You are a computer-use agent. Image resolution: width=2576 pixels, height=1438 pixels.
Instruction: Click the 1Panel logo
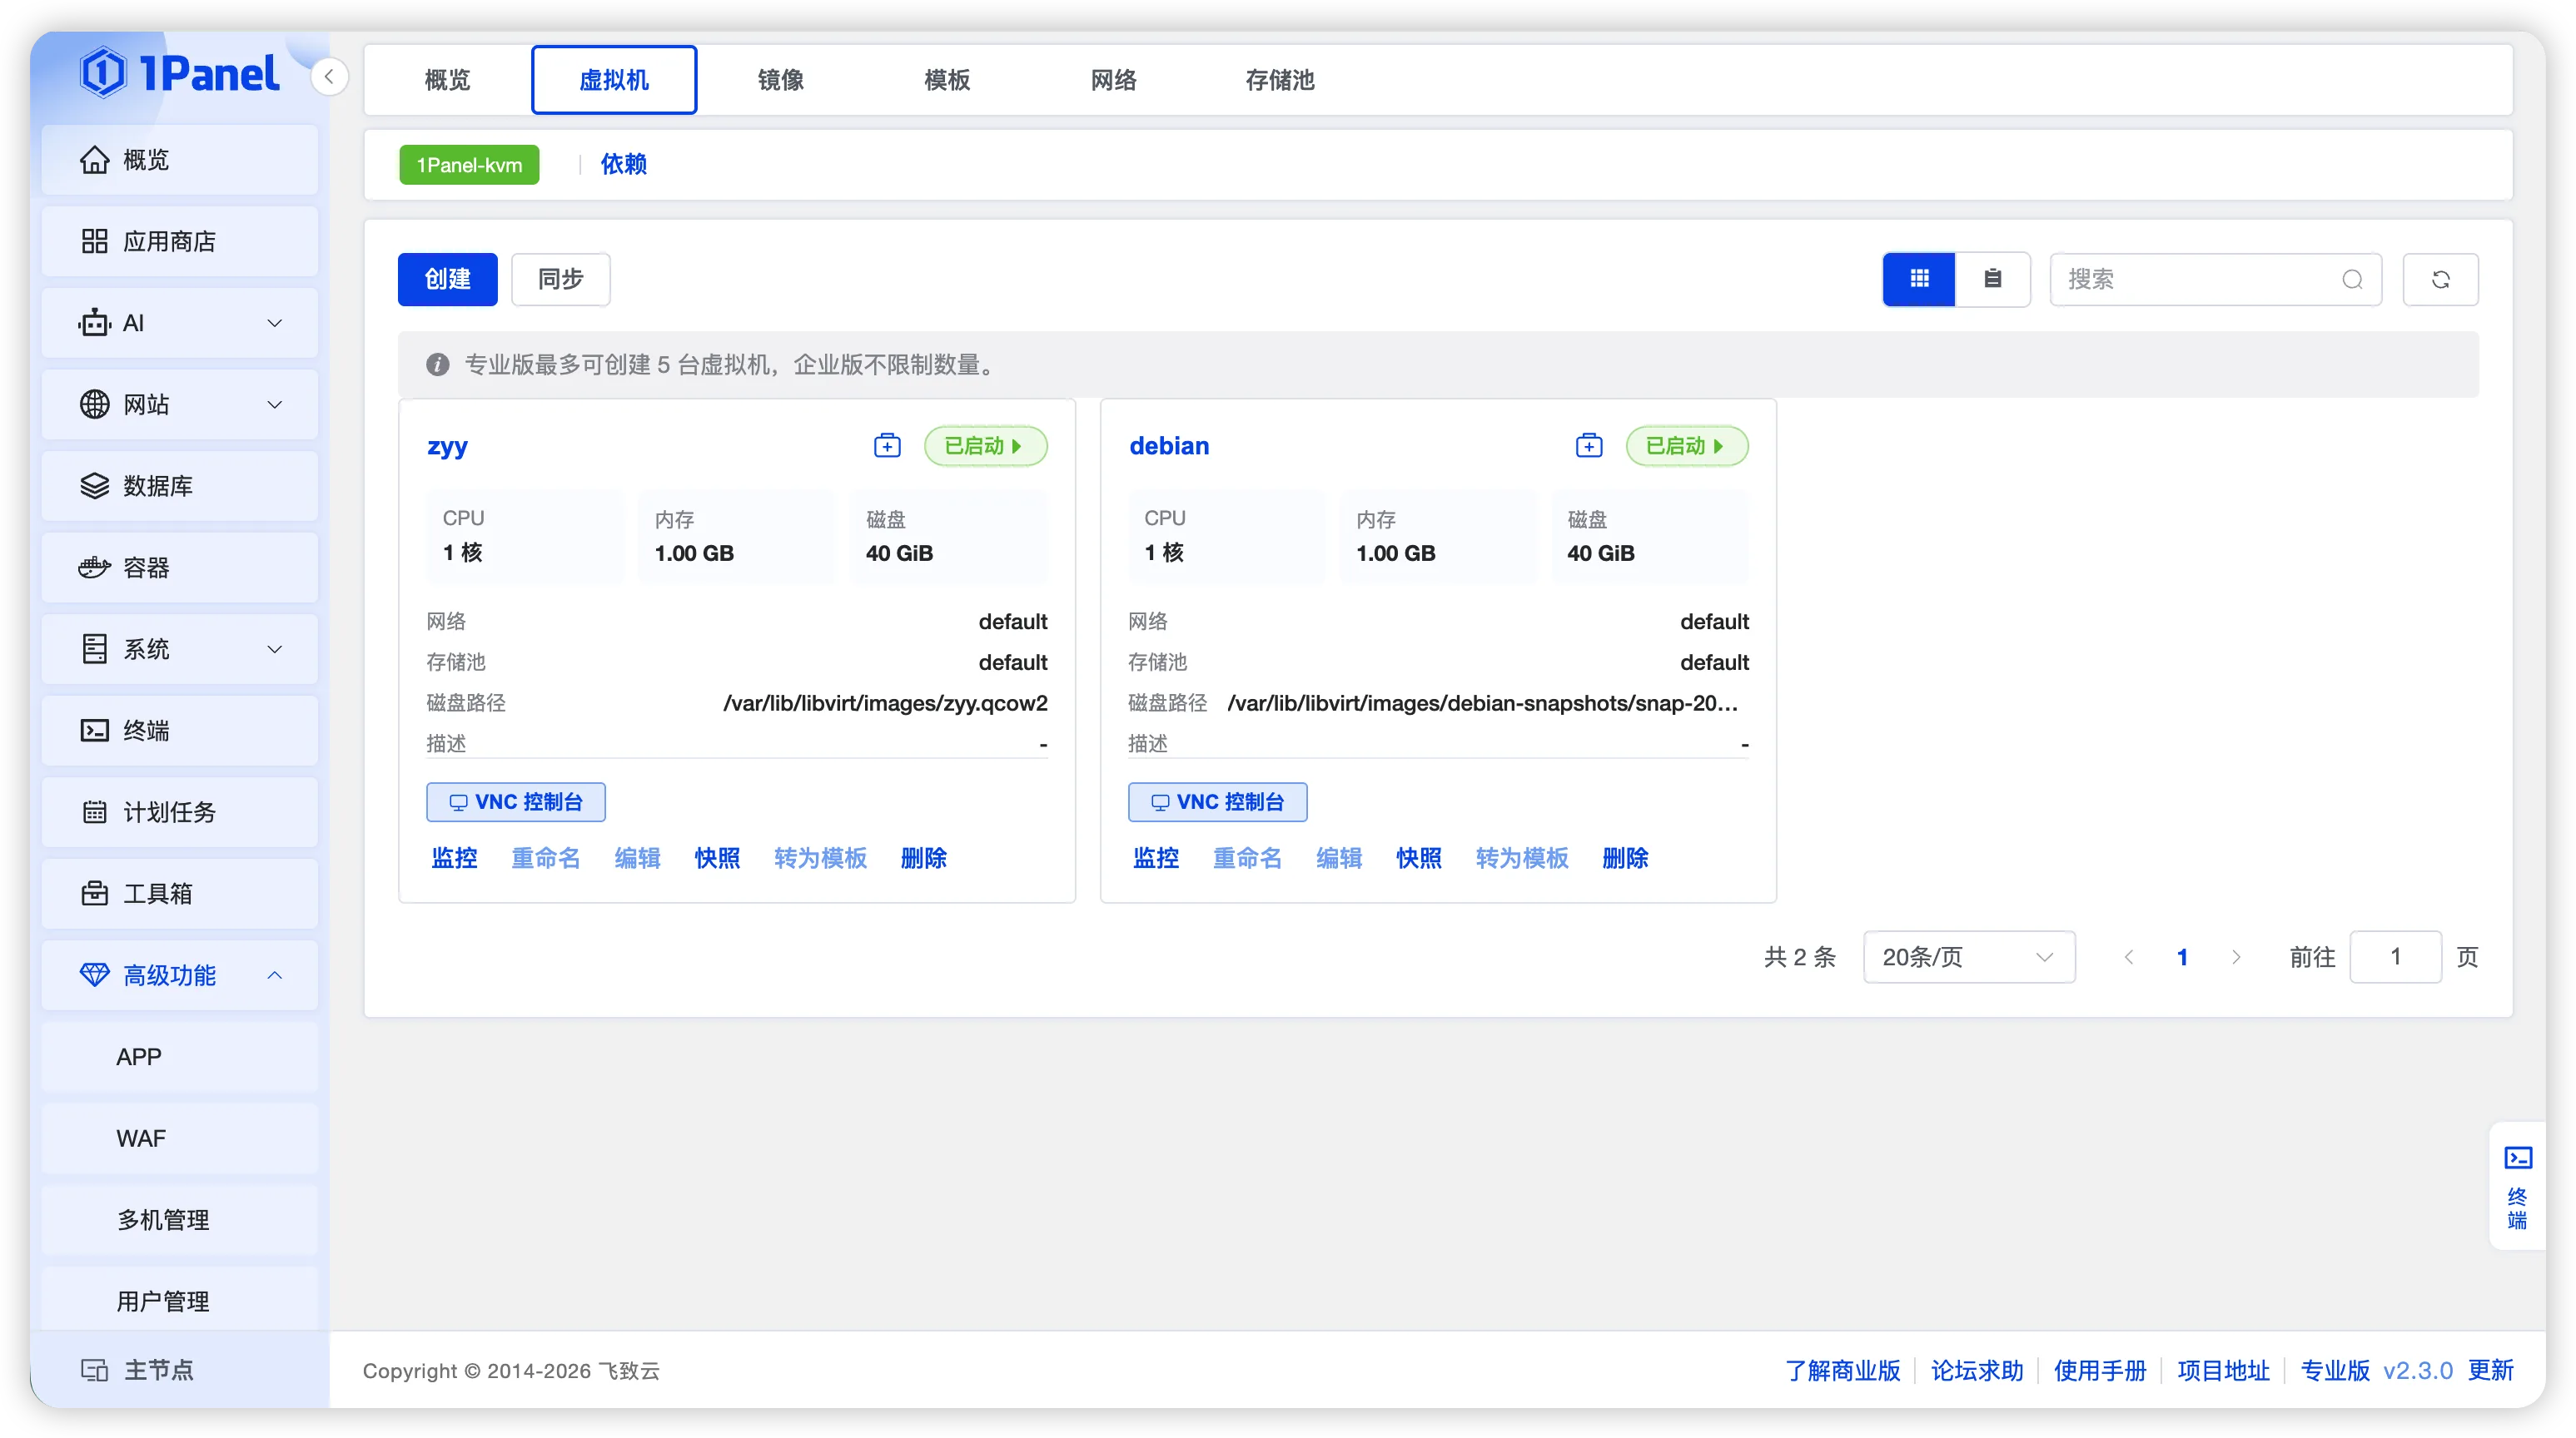coord(180,73)
